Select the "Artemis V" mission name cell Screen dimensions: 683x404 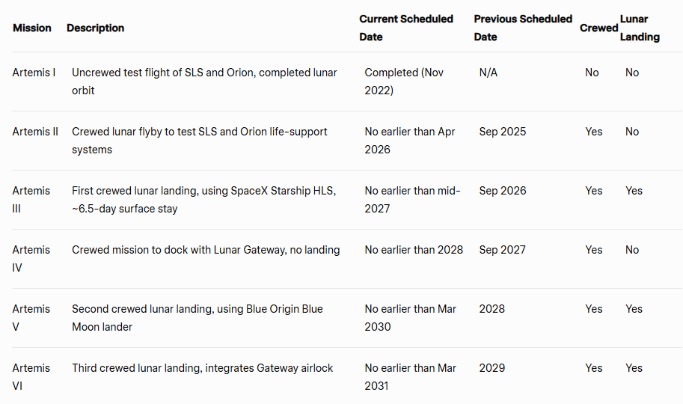31,318
